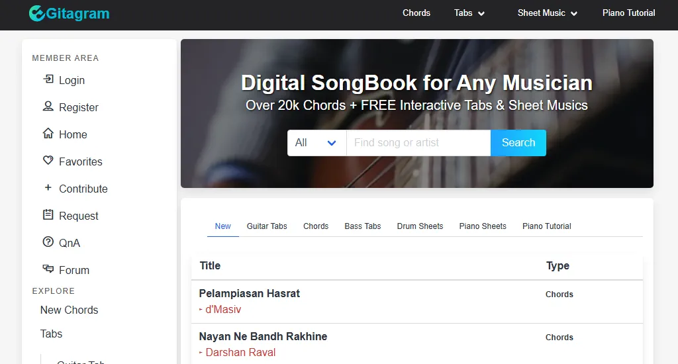Screen dimensions: 678x364
Task: Click the Home house icon
Action: 48,134
